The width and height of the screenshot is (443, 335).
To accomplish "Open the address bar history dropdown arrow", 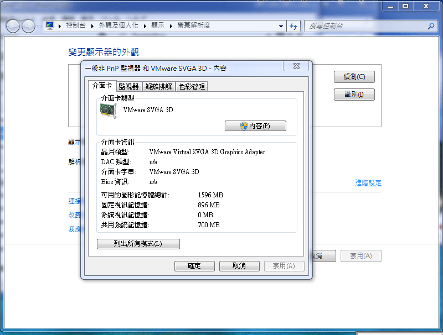I will pos(281,26).
